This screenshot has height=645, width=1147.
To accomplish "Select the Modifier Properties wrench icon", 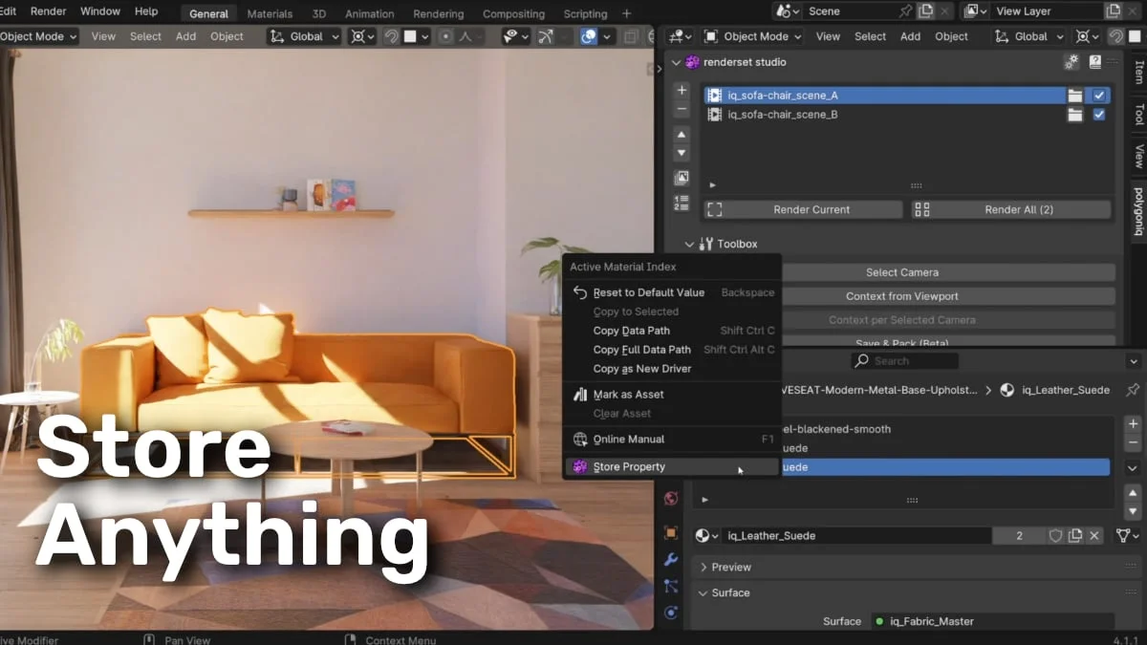I will (x=670, y=560).
